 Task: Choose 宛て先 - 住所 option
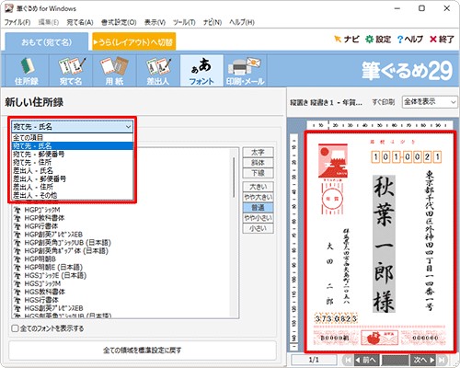73,162
